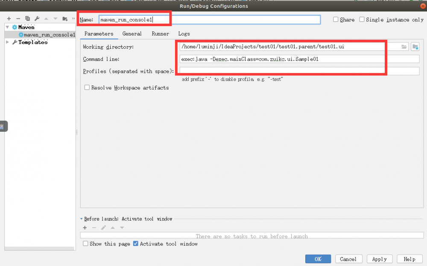Remove the selected configuration with minus icon
The image size is (427, 266).
[18, 18]
